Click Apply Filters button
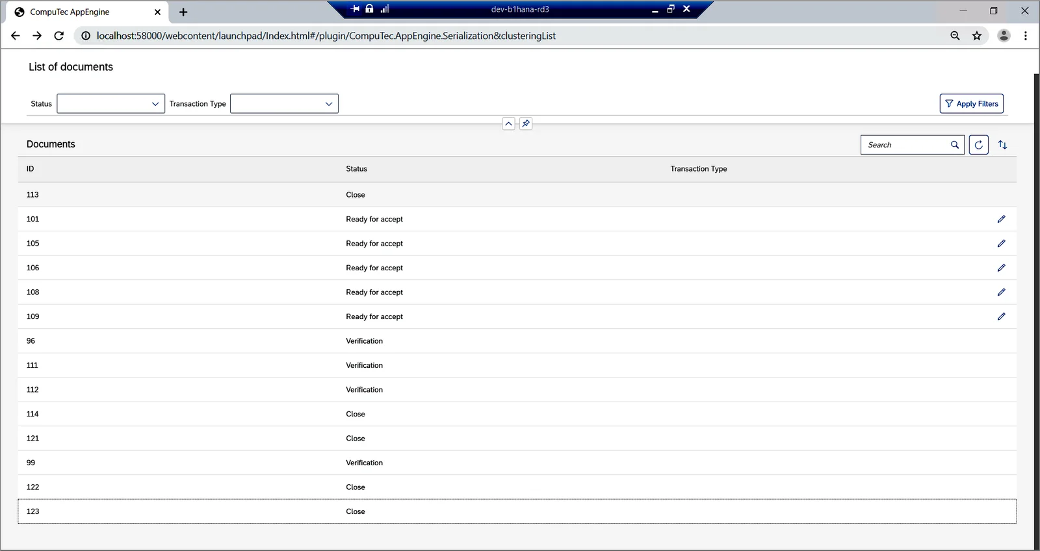 pyautogui.click(x=971, y=104)
